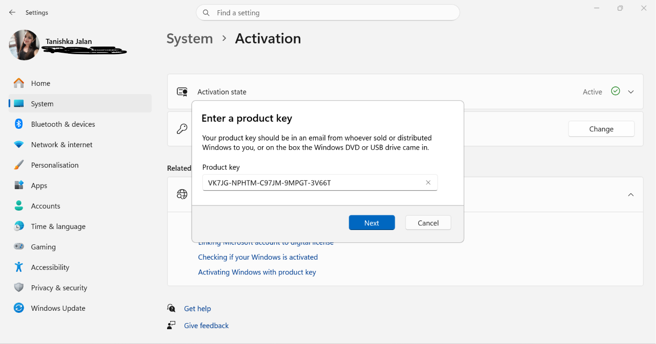Open Accessibility settings
The width and height of the screenshot is (656, 344).
pos(80,267)
